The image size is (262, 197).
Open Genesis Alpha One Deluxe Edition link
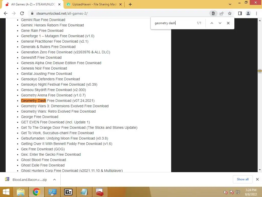pos(61,63)
